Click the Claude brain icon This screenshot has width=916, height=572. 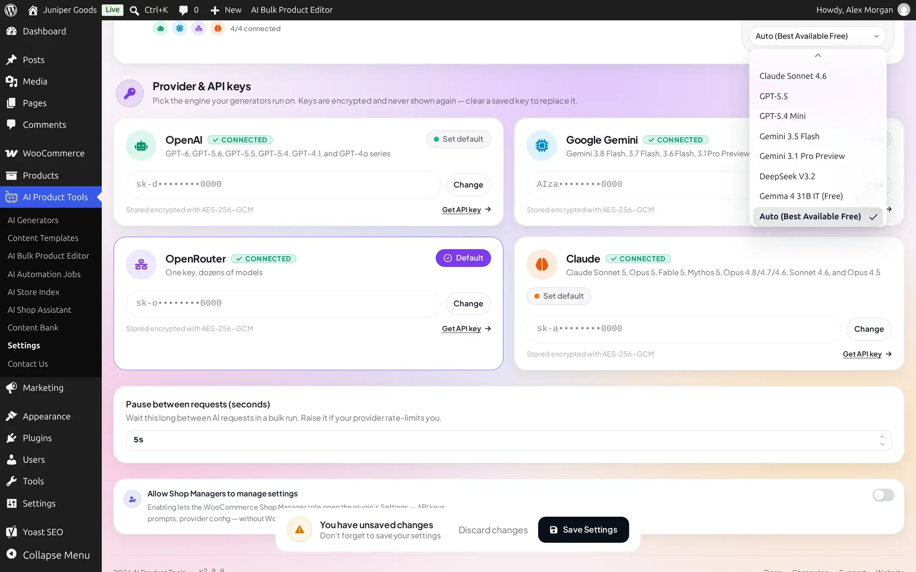click(542, 264)
